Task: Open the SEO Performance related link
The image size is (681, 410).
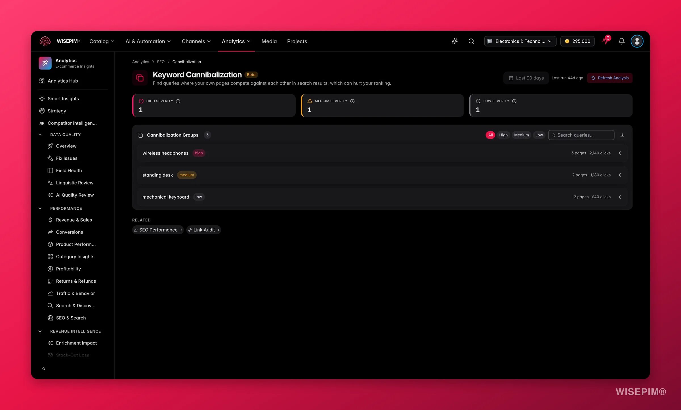Action: click(x=158, y=230)
